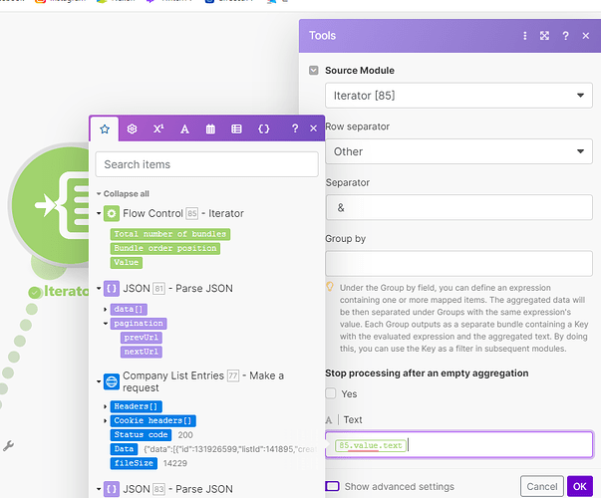Confirm with the OK button
The image size is (601, 498).
[579, 486]
